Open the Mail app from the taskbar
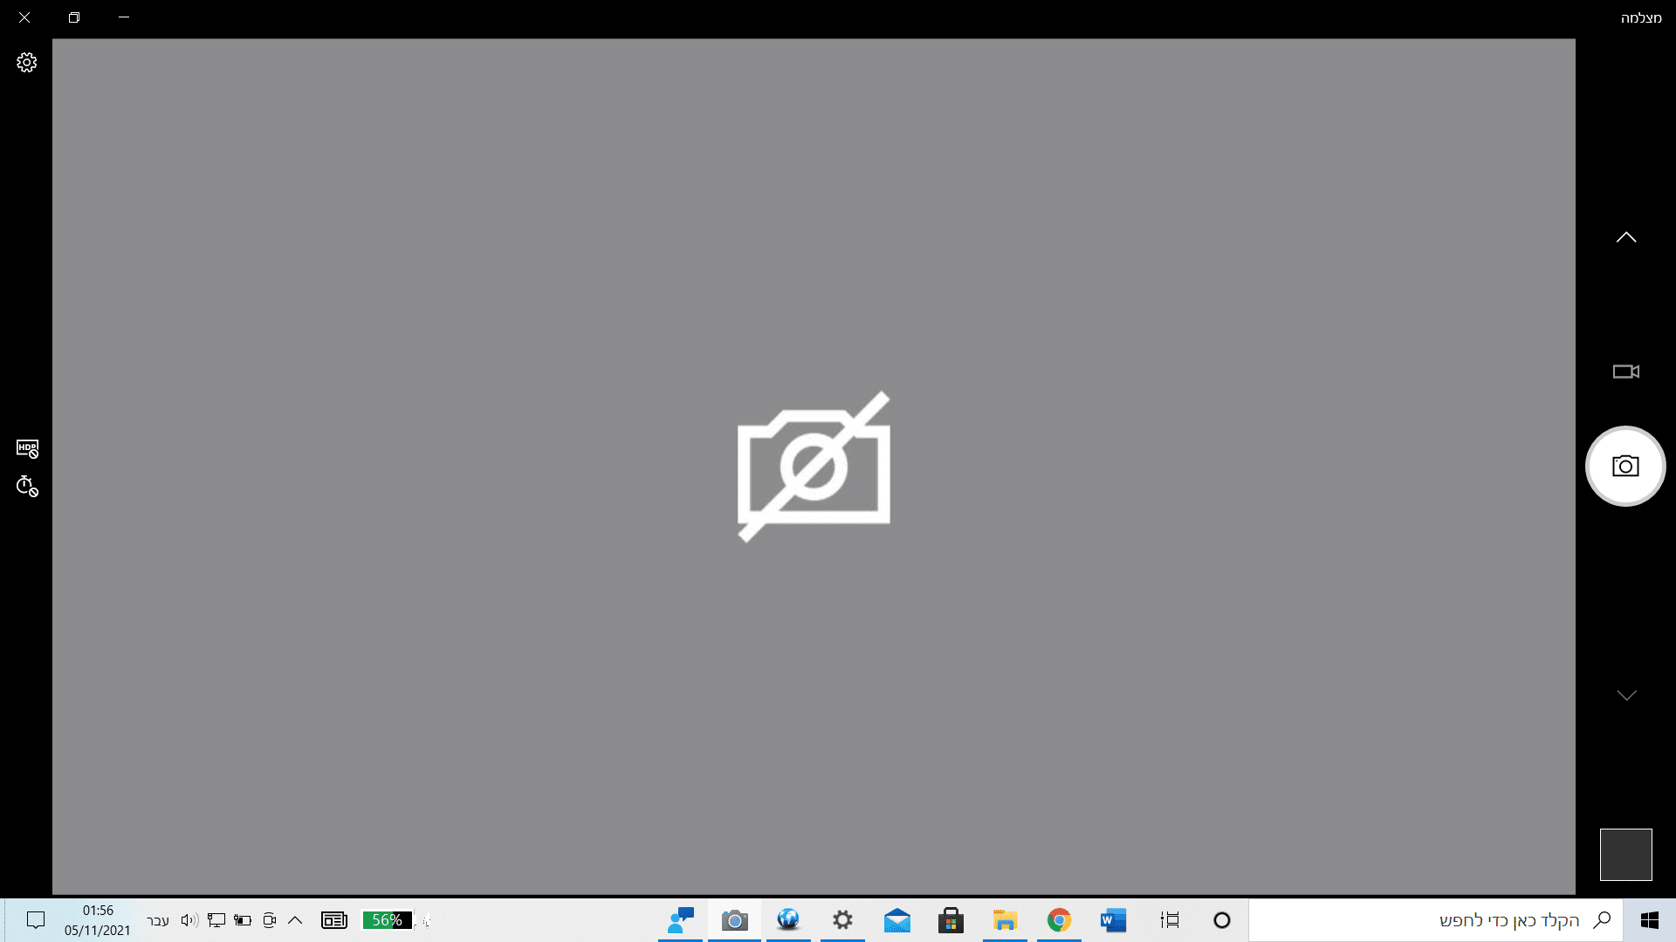 tap(897, 920)
